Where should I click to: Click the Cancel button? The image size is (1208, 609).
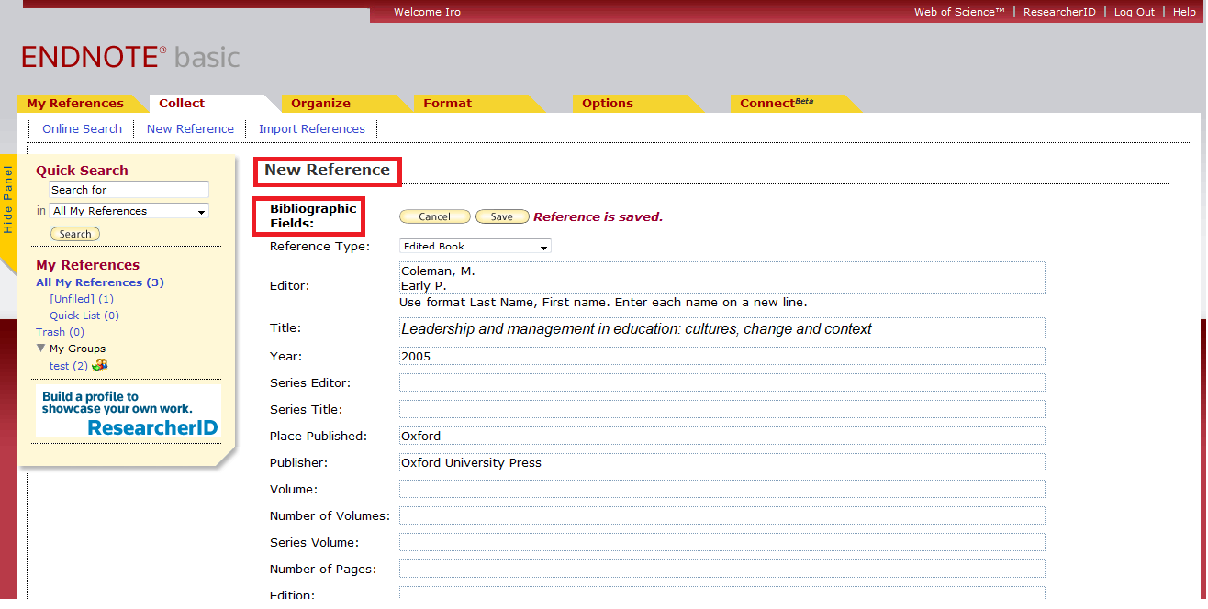(x=435, y=217)
